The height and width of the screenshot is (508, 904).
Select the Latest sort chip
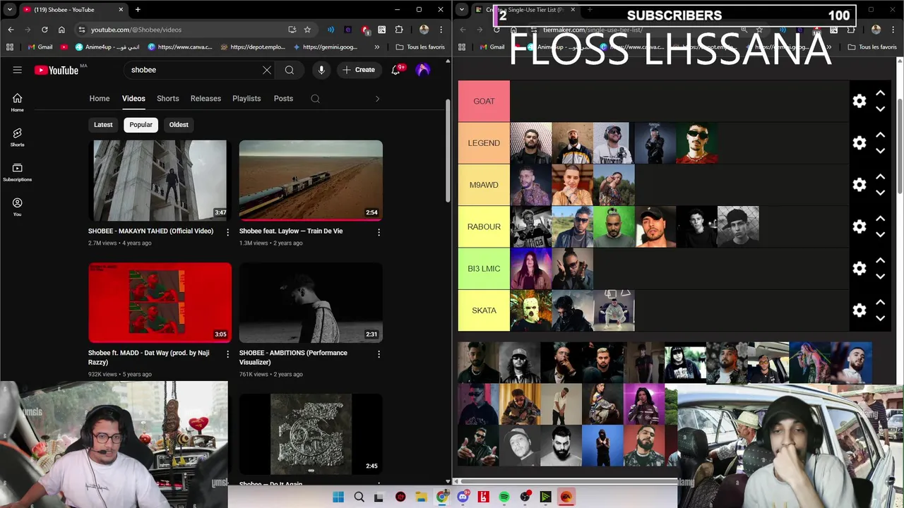point(103,125)
